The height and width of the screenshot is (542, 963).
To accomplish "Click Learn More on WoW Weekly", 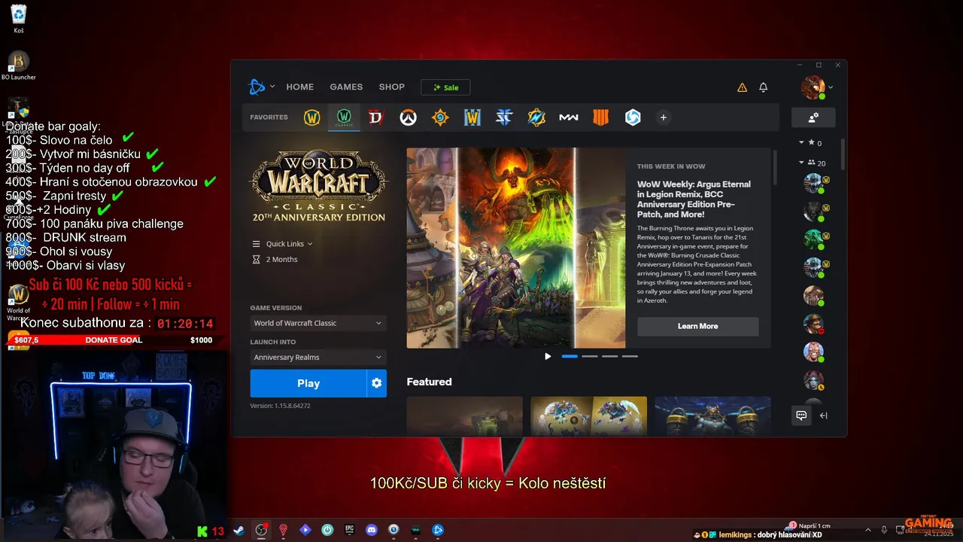I will pyautogui.click(x=697, y=326).
